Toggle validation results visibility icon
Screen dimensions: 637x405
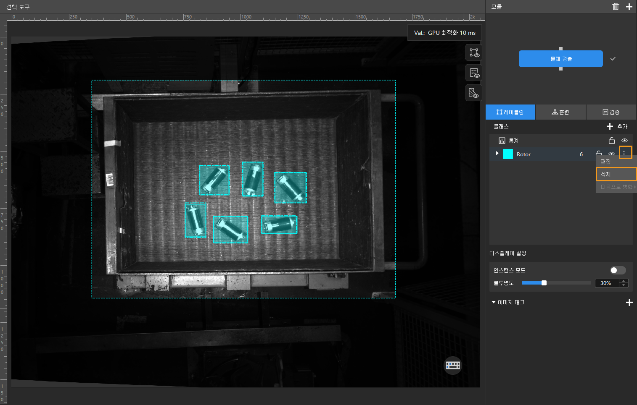click(x=474, y=73)
